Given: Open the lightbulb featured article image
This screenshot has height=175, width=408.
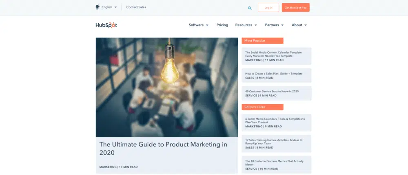Looking at the screenshot, I should point(167,87).
